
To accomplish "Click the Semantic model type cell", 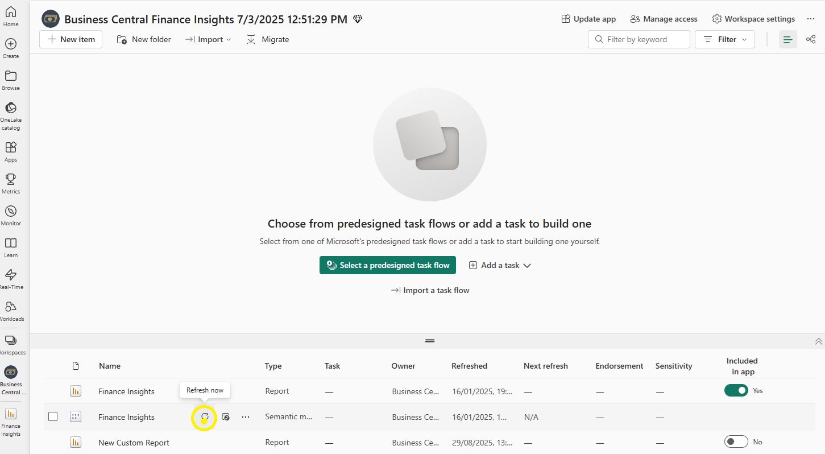I will click(x=289, y=416).
